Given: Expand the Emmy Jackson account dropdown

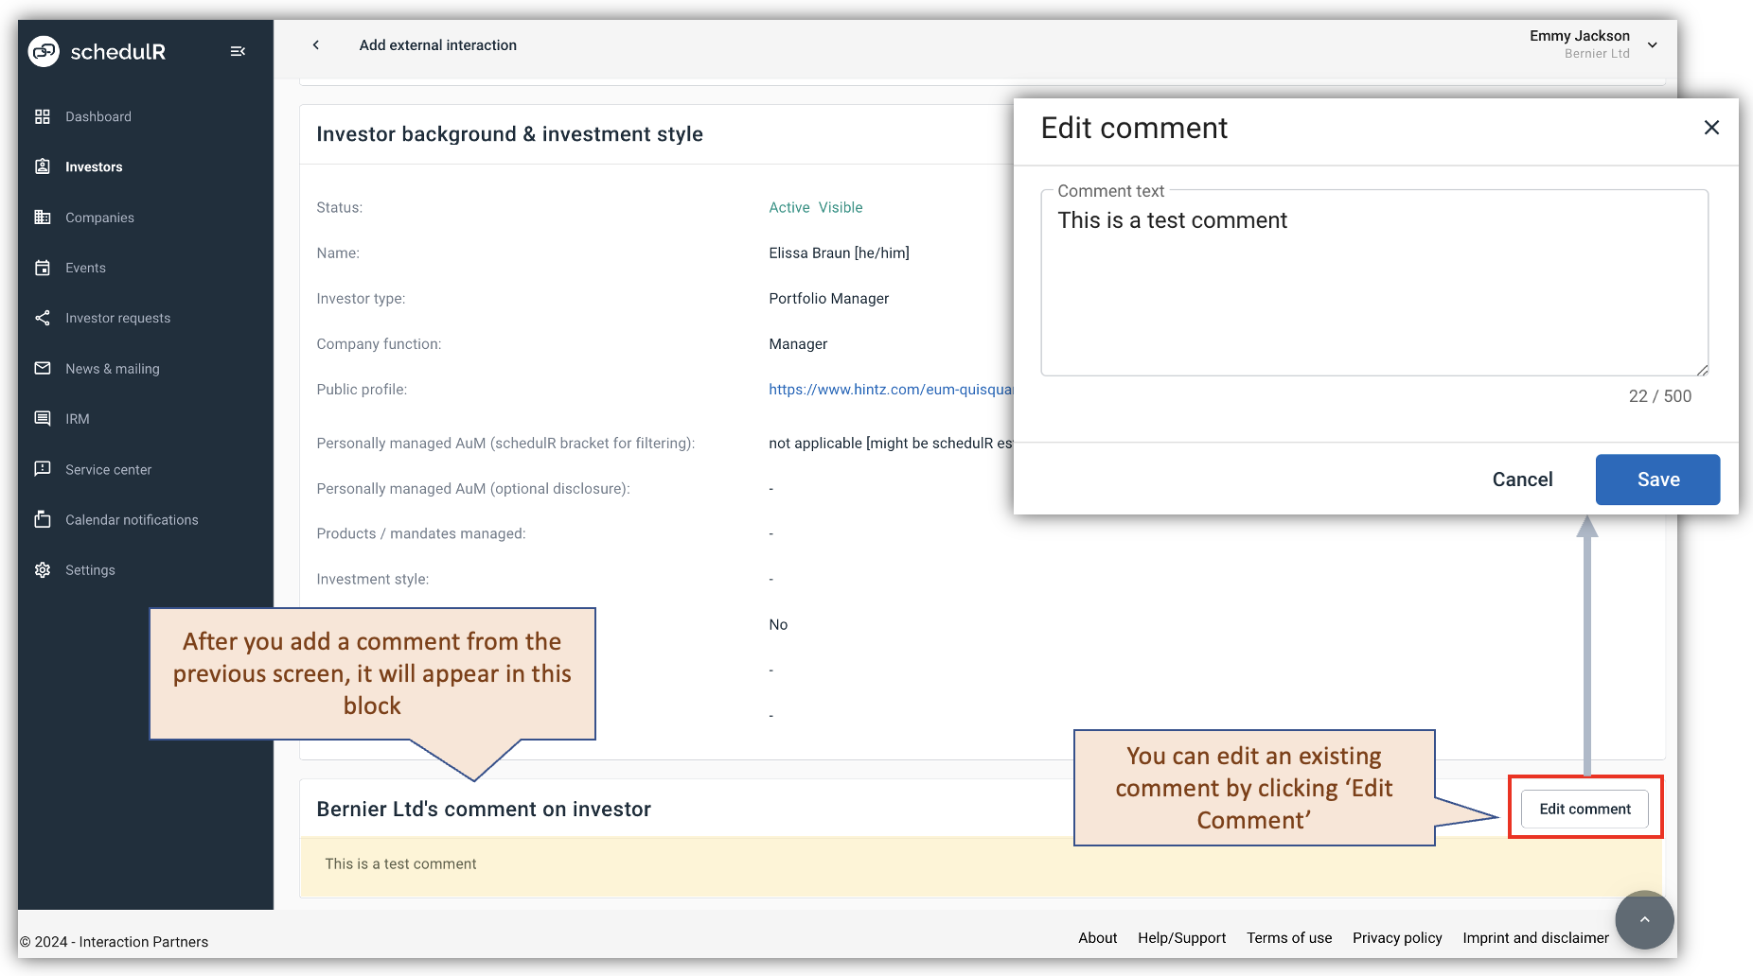Looking at the screenshot, I should pyautogui.click(x=1653, y=44).
